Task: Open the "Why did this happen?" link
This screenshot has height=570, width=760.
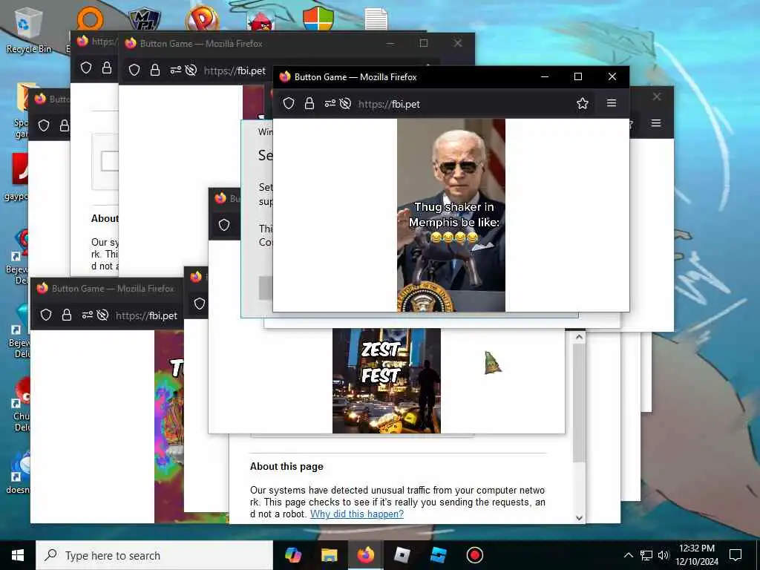Action: (x=357, y=514)
